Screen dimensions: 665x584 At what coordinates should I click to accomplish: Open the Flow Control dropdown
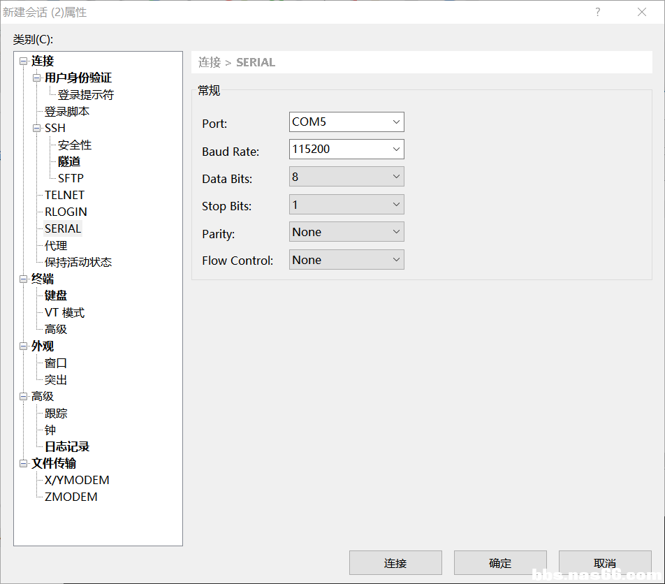click(x=396, y=260)
